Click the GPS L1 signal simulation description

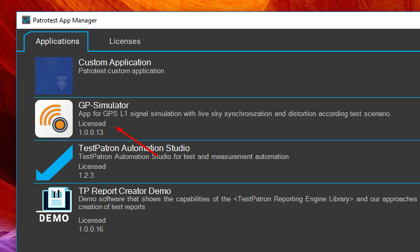click(x=234, y=114)
